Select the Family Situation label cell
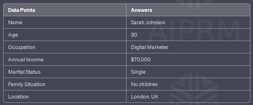 [27, 84]
